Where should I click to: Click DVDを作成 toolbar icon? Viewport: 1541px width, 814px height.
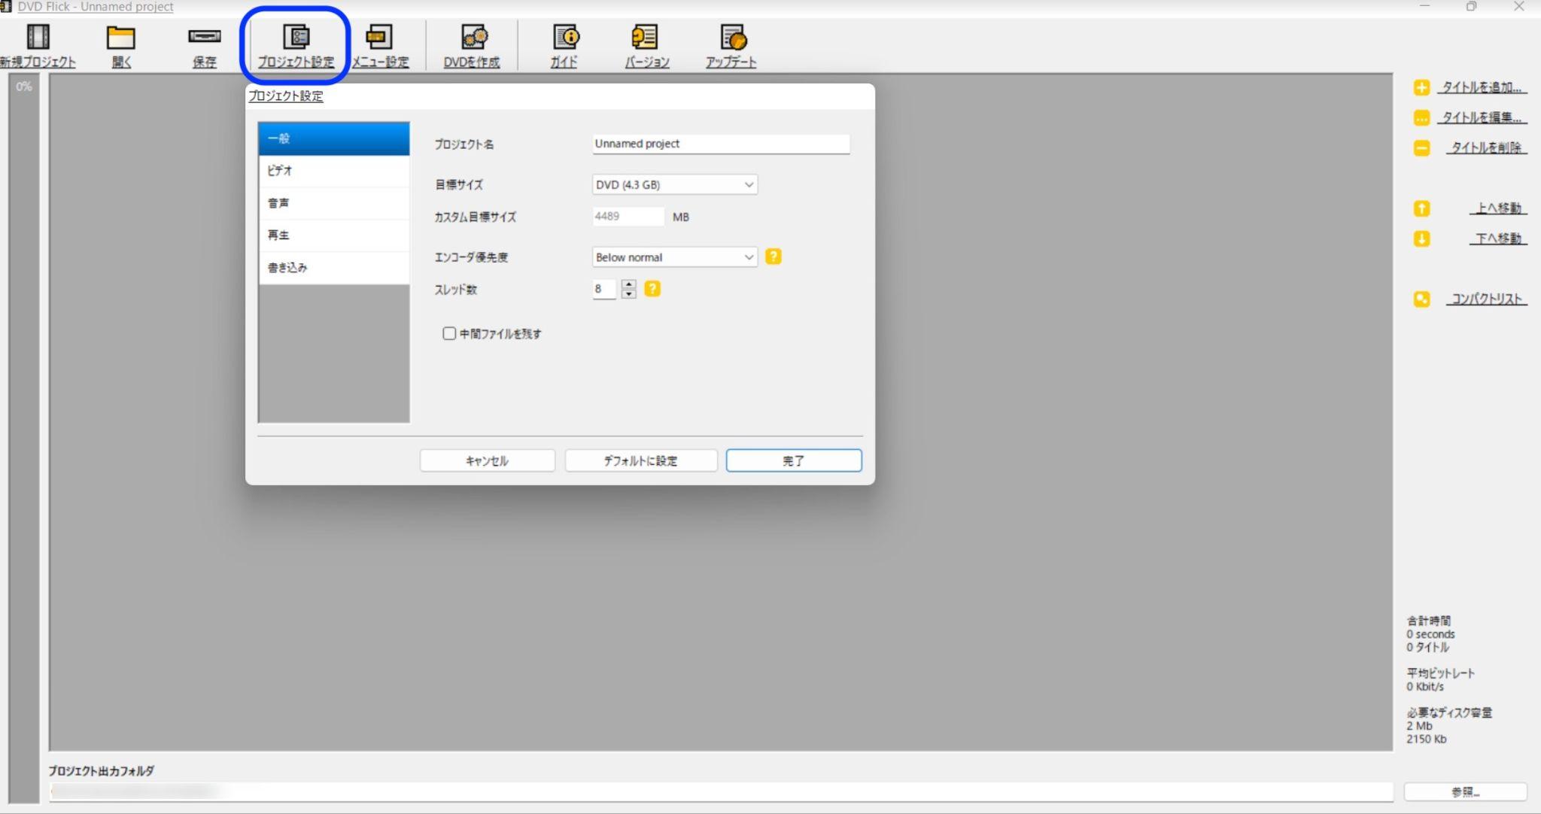(x=473, y=37)
